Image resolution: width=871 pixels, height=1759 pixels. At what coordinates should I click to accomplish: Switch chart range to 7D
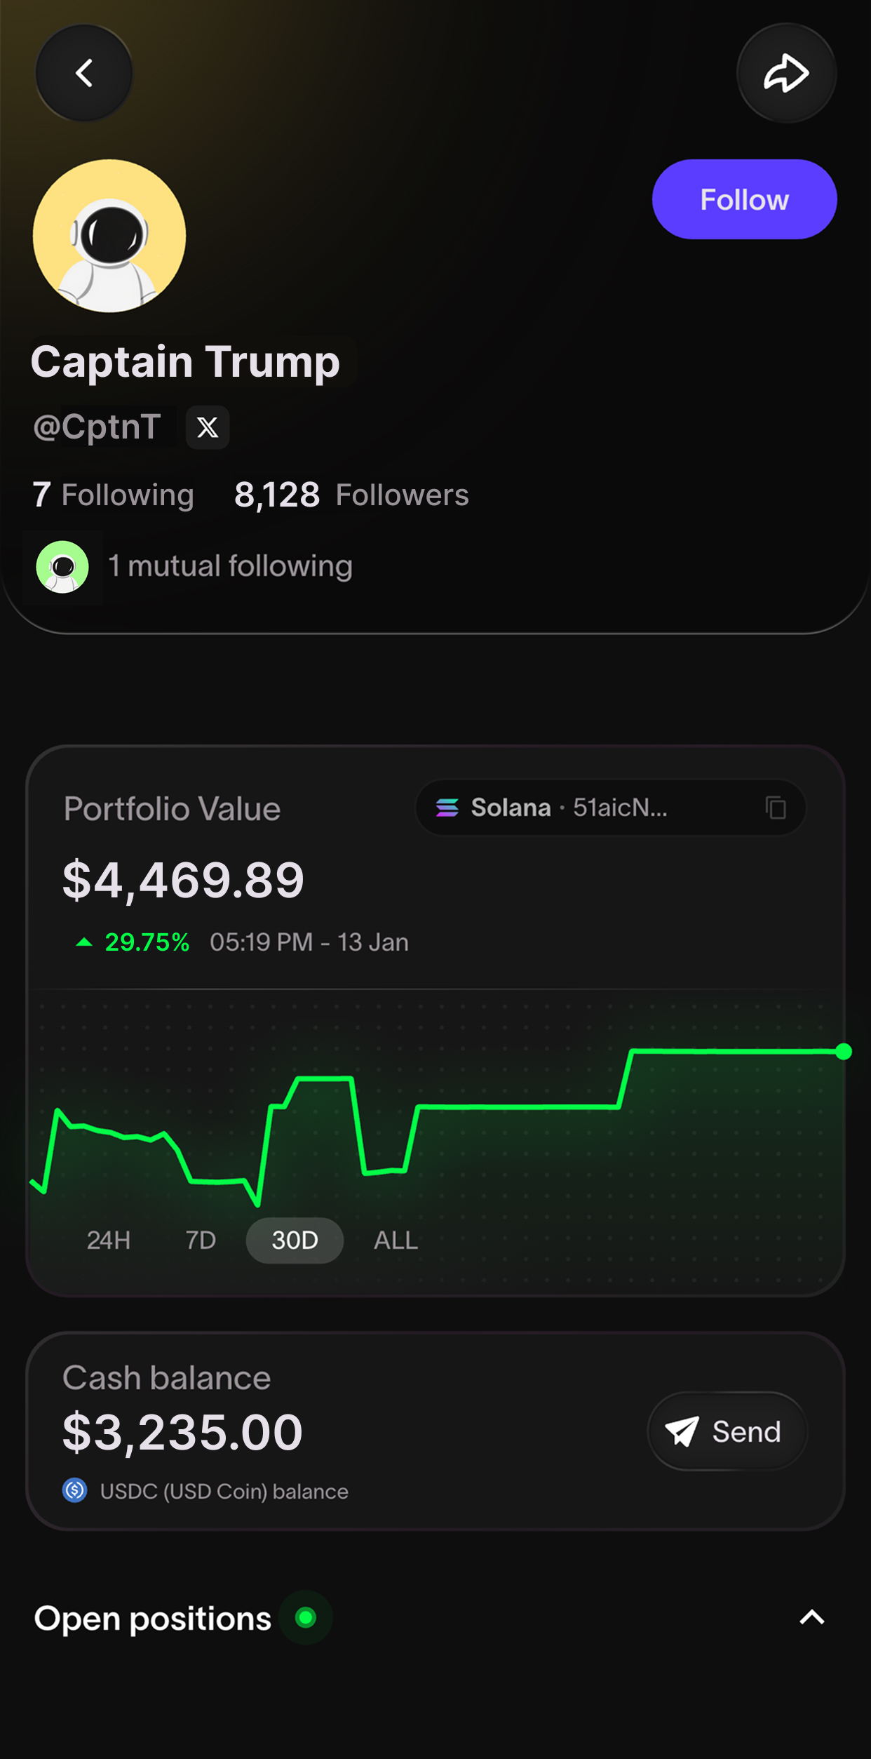coord(201,1240)
